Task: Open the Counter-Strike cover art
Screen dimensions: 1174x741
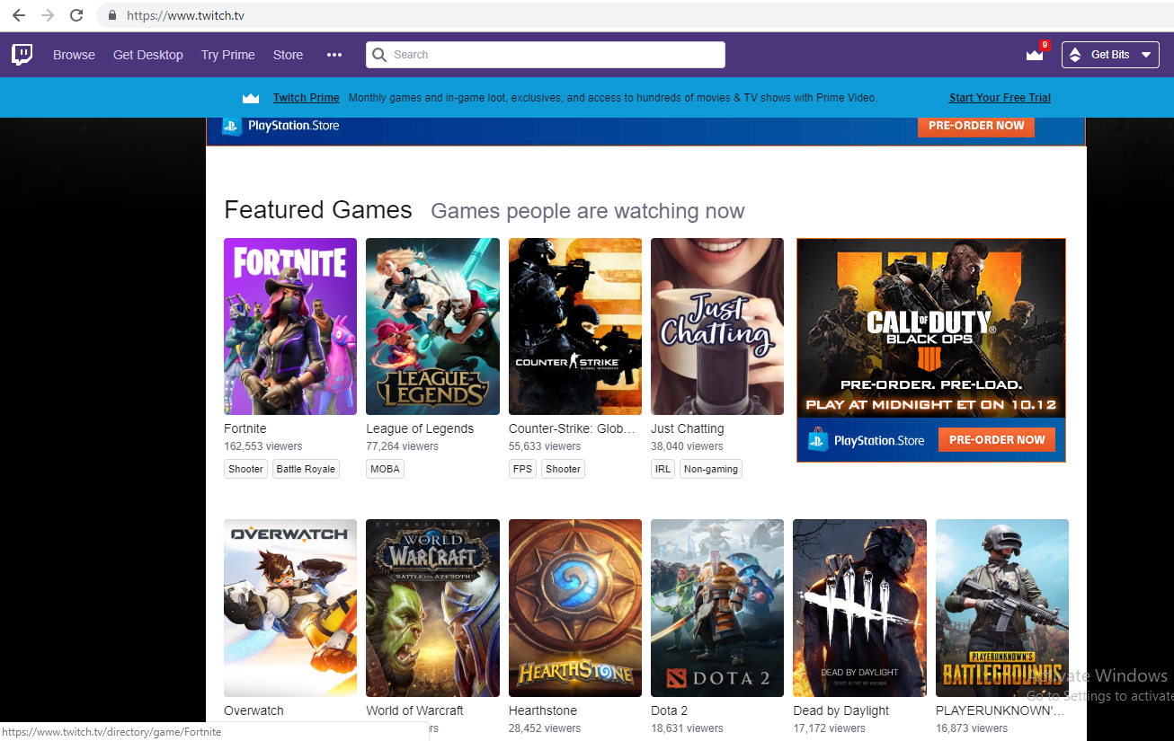Action: 575,326
